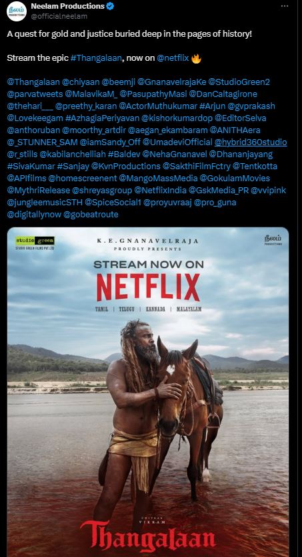The width and height of the screenshot is (302, 557).
Task: Open the @chiyaan mention
Action: (81, 82)
